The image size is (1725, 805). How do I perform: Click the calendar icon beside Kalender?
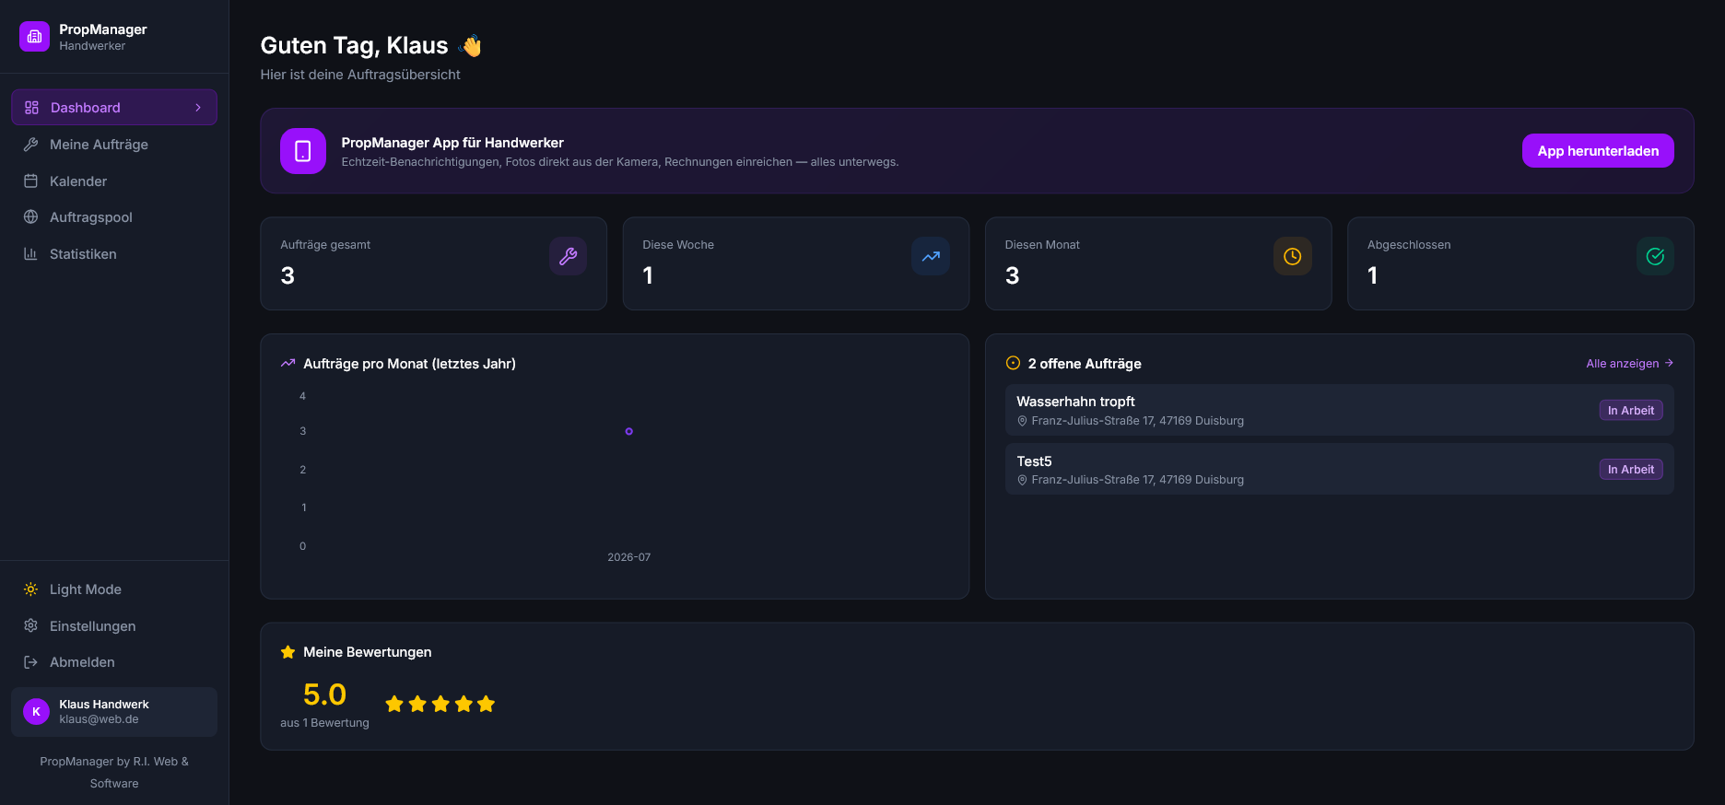(30, 181)
